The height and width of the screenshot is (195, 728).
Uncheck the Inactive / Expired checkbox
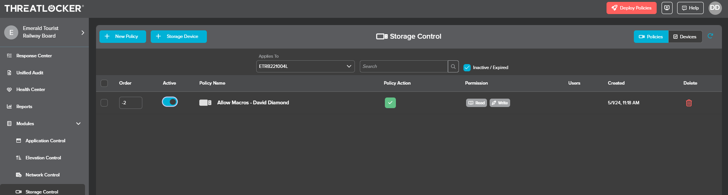(x=467, y=68)
